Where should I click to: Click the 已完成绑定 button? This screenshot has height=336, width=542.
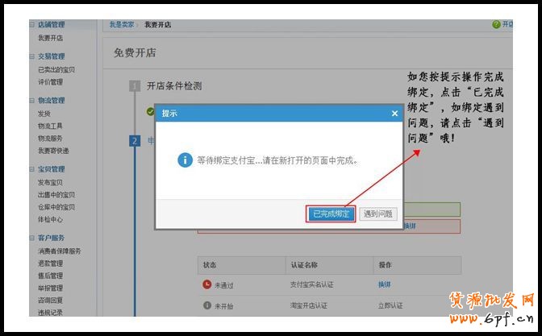pos(331,214)
